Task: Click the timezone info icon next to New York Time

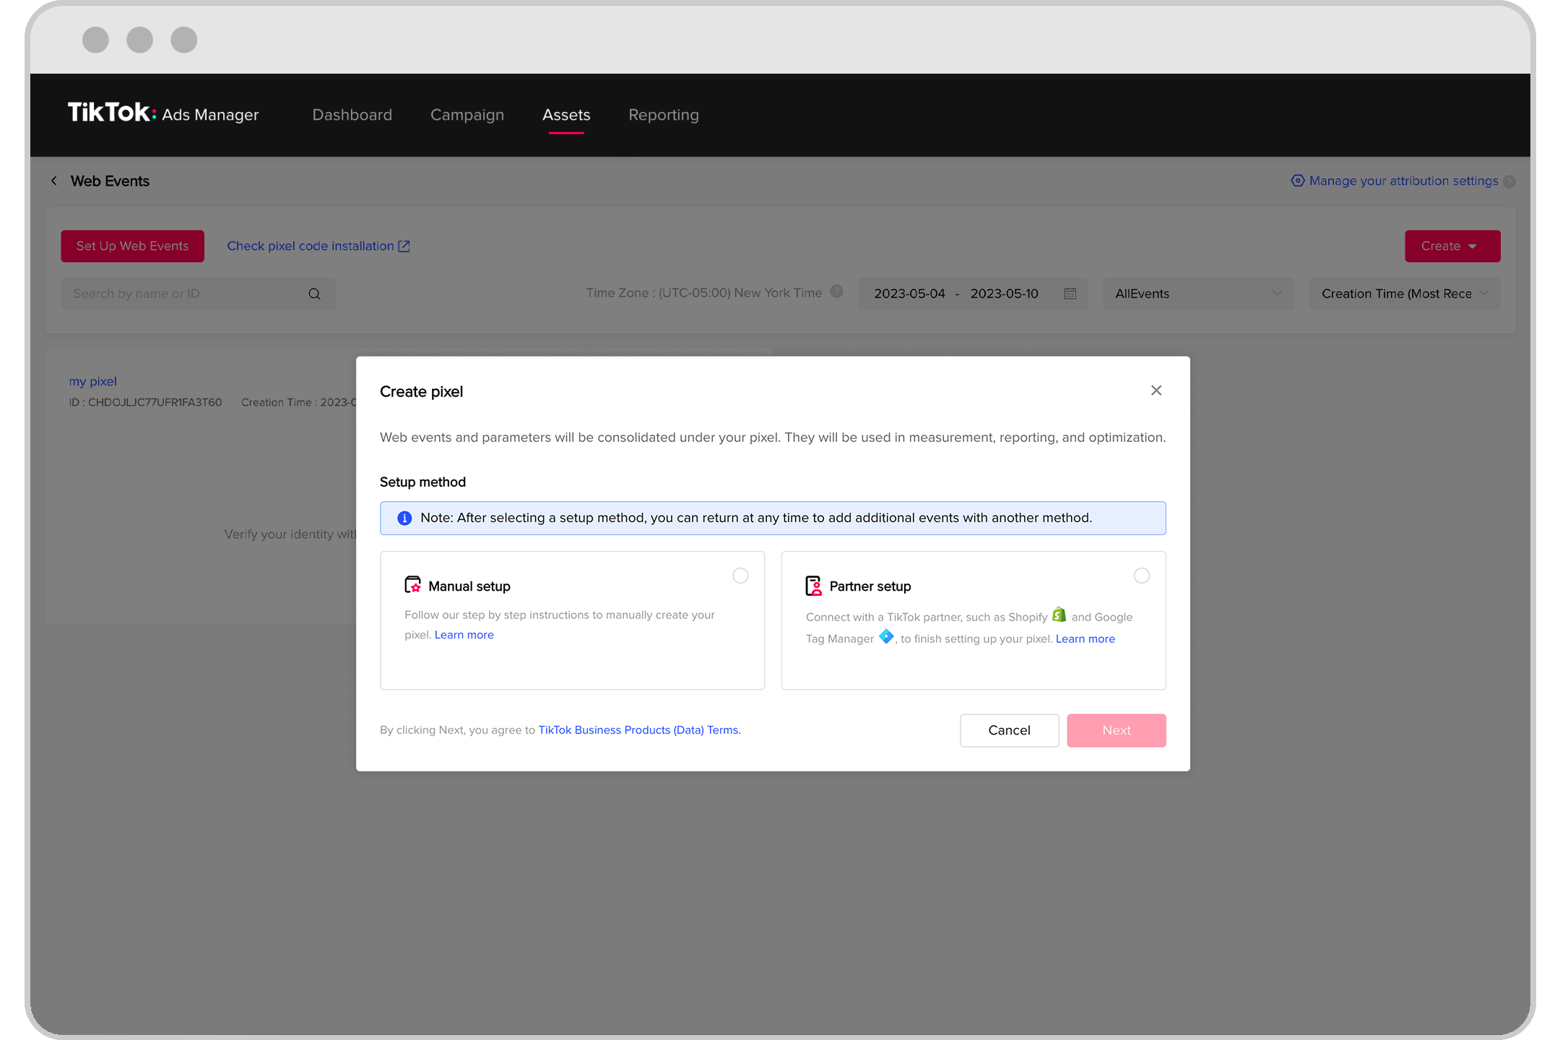Action: [837, 294]
